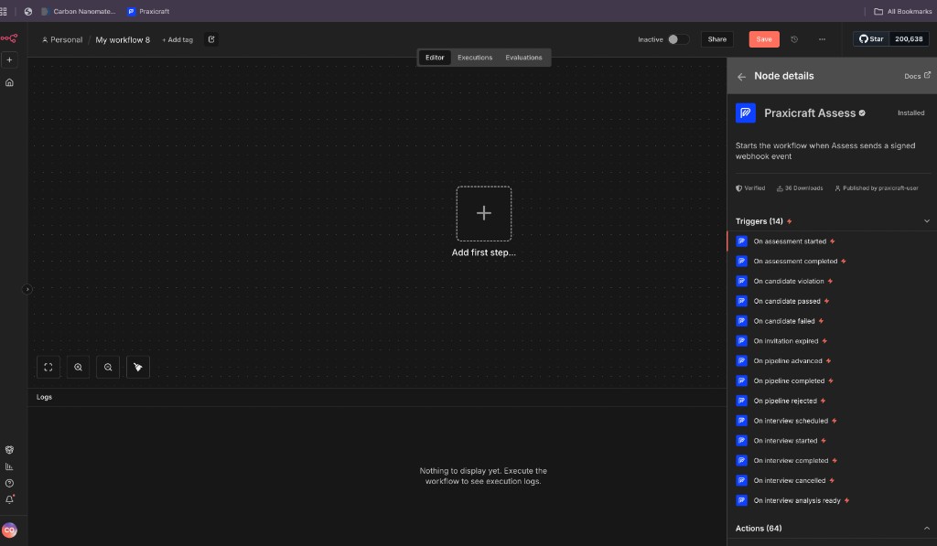This screenshot has width=937, height=546.
Task: Click the 36 Downloads label
Action: point(800,188)
